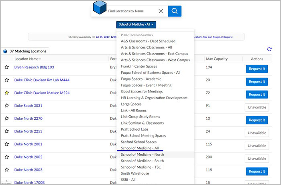This screenshot has width=281, height=185.
Task: Choose Fuqua Spaces - Event / Meeting
Action: 146,85
